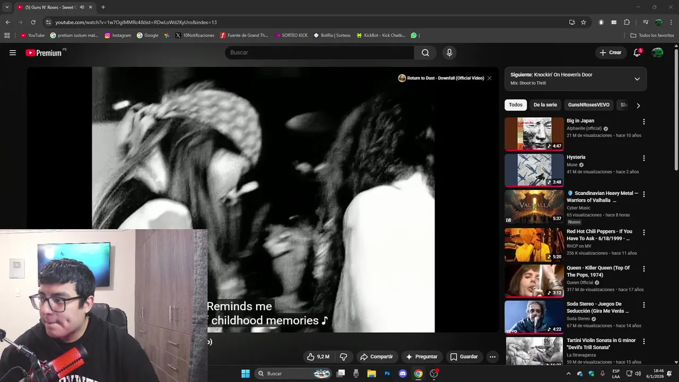Open Todos los favoritos folder
679x382 pixels.
(652, 36)
